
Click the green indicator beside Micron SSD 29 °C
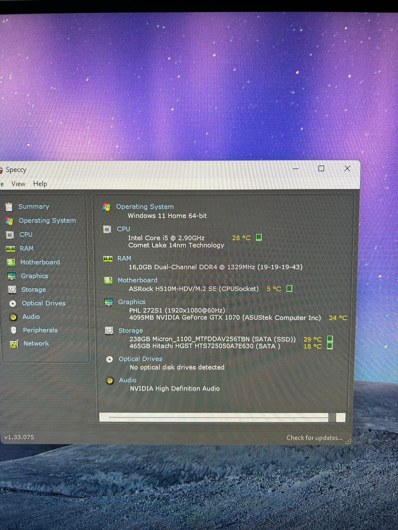pos(330,339)
